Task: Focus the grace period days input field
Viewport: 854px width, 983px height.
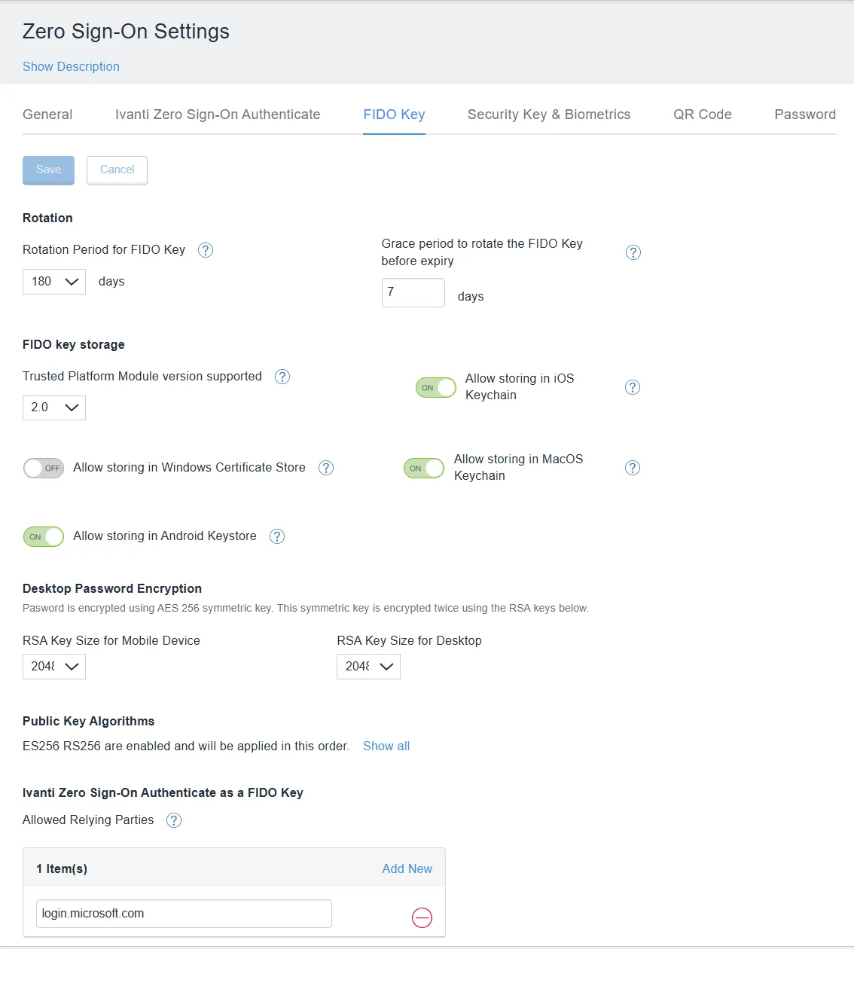Action: point(413,292)
